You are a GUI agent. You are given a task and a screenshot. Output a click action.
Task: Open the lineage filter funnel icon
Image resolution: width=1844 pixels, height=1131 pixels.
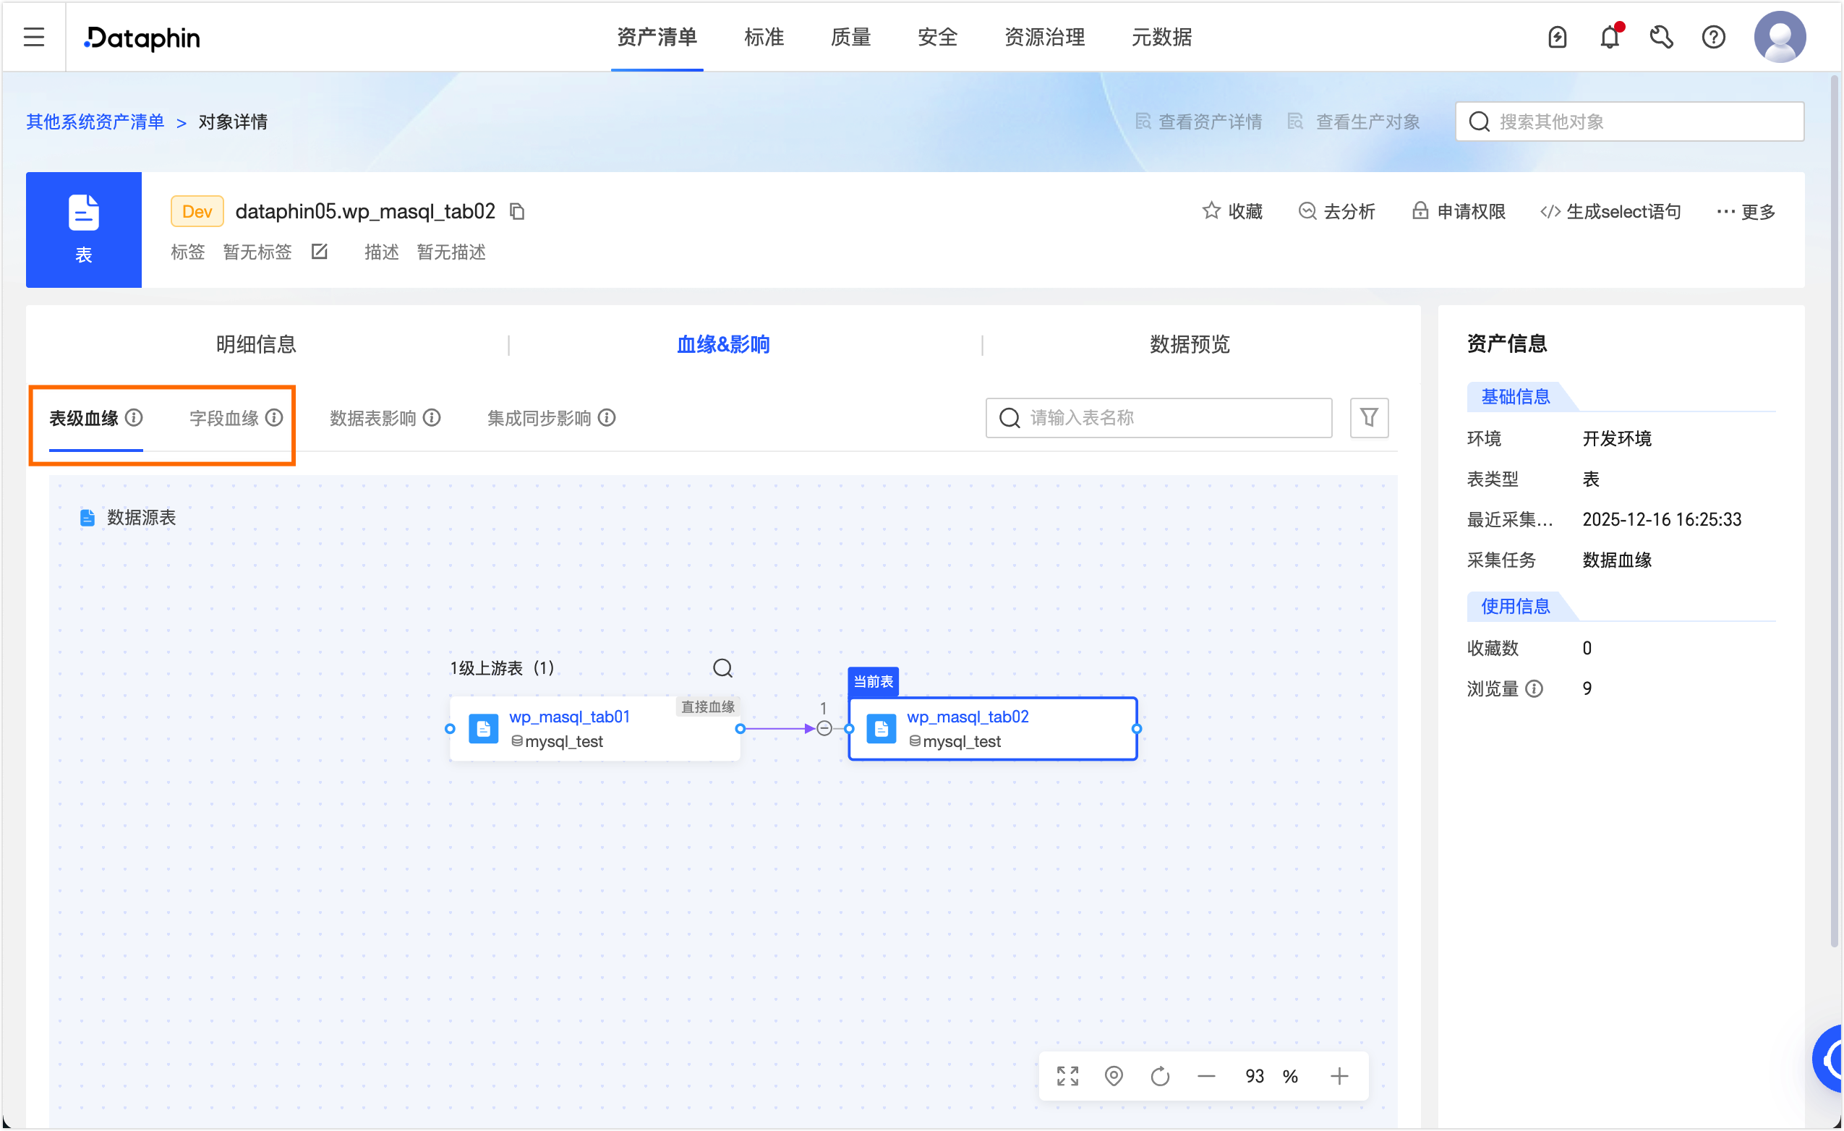(1368, 417)
